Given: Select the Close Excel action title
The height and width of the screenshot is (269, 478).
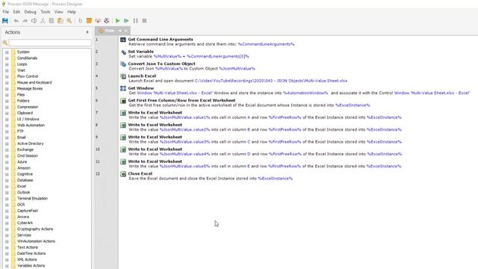Looking at the screenshot, I should coord(140,173).
